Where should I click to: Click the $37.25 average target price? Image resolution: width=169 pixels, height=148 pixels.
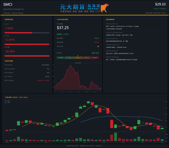(63, 28)
